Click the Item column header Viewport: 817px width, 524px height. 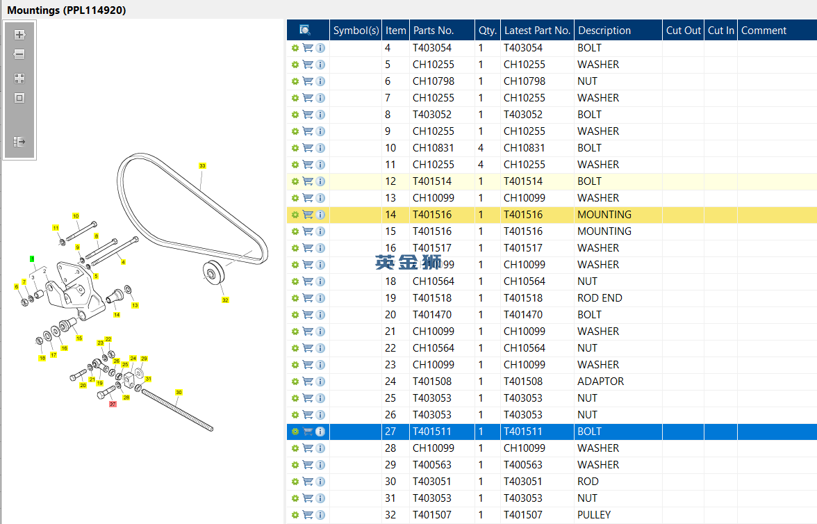point(395,31)
